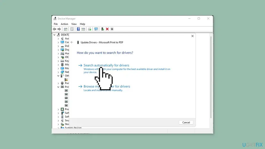Open the View menu
This screenshot has width=265, height=149.
74,24
